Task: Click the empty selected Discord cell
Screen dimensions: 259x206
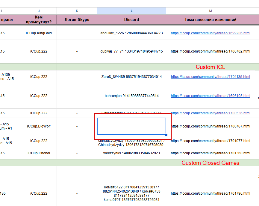Action: (131, 126)
